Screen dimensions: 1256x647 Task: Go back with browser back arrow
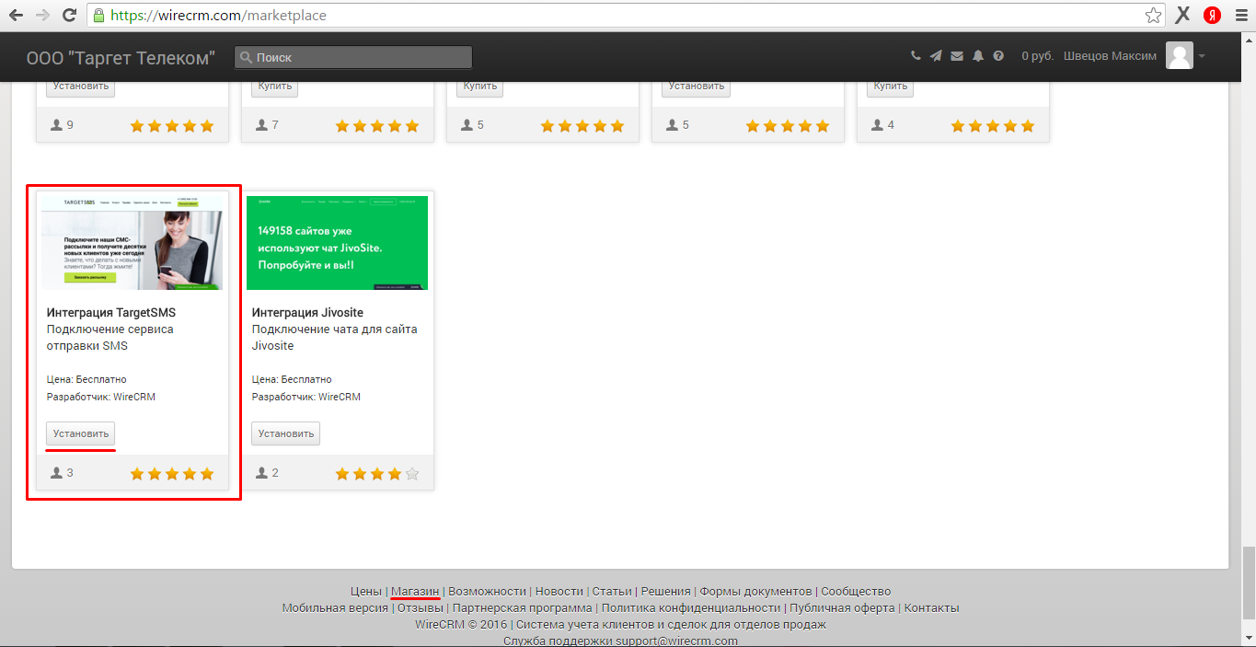(x=16, y=16)
